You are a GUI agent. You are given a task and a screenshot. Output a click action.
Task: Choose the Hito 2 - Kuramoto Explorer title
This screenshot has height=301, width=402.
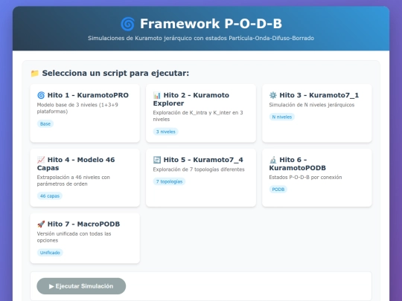coord(191,99)
